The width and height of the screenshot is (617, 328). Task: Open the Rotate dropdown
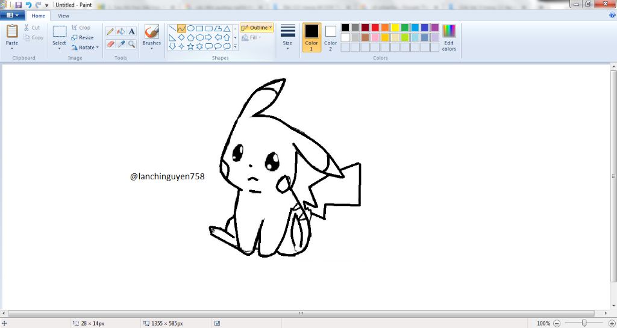pyautogui.click(x=85, y=48)
